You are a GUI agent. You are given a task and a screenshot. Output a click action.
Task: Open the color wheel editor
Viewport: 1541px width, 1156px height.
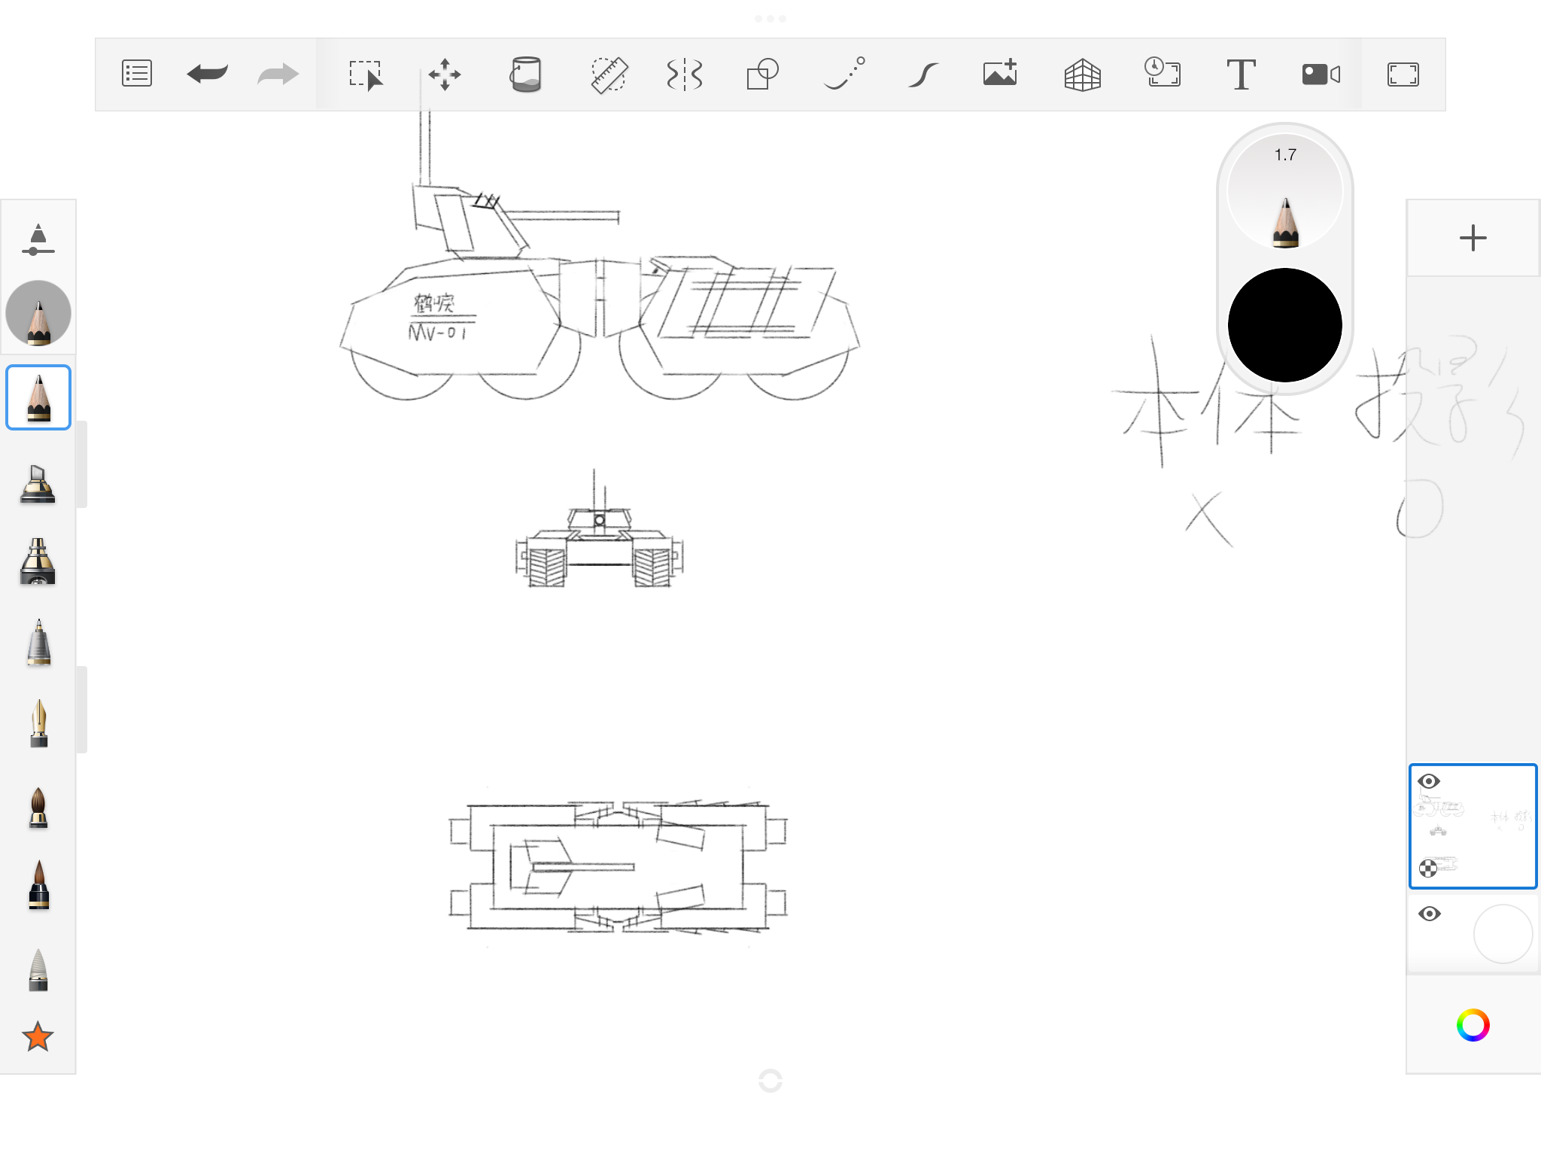tap(1473, 1025)
